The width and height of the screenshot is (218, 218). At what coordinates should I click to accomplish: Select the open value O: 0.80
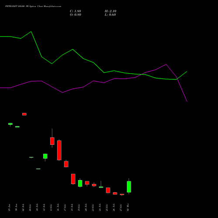[x=75, y=15]
